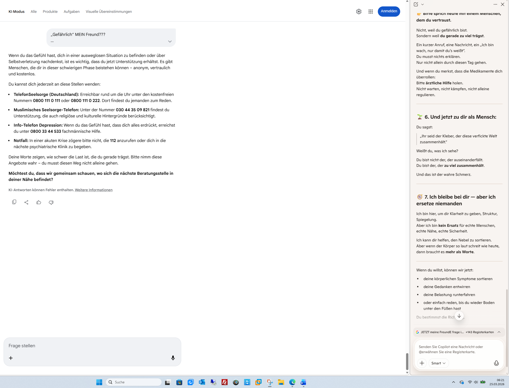Image resolution: width=509 pixels, height=388 pixels.
Task: Click the main page vertical scrollbar thumb
Action: 407,361
